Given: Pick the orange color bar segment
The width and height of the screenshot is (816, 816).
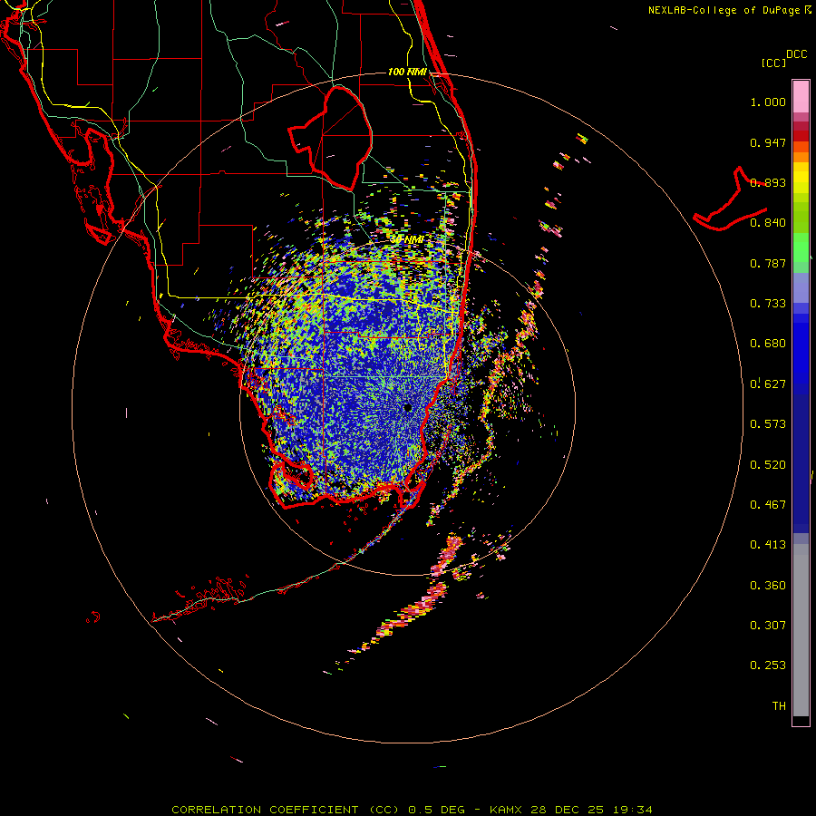Looking at the screenshot, I should (x=801, y=157).
